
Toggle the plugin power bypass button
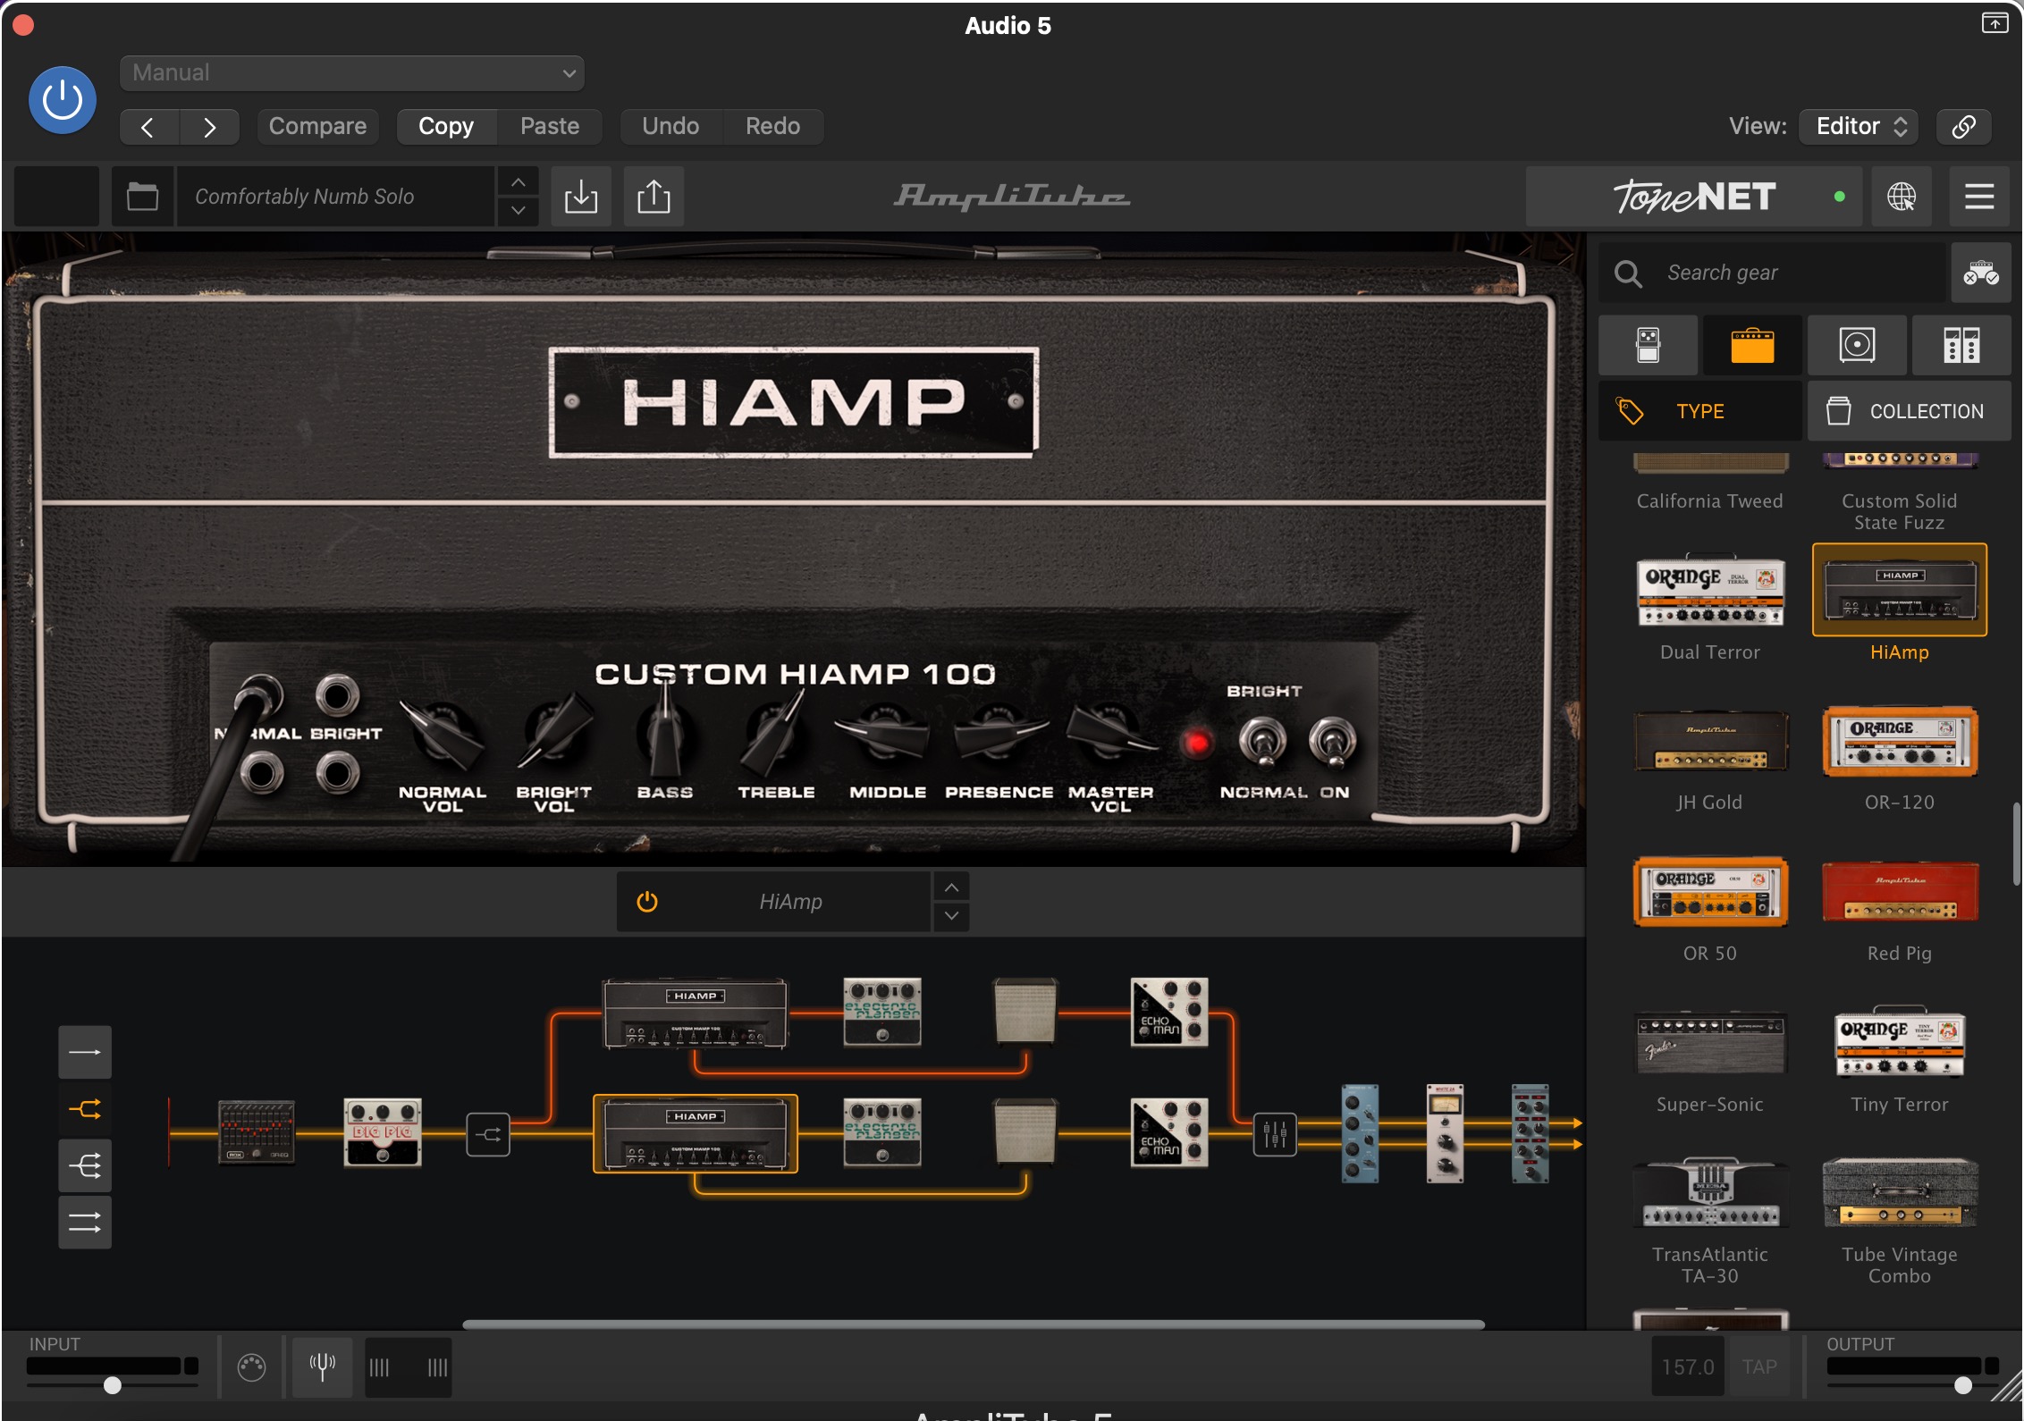[x=62, y=100]
